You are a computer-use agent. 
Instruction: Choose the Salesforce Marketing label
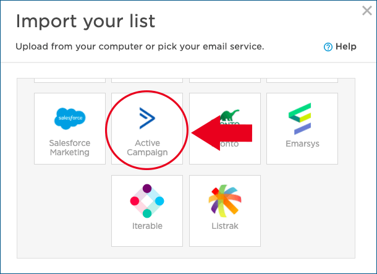(x=70, y=148)
